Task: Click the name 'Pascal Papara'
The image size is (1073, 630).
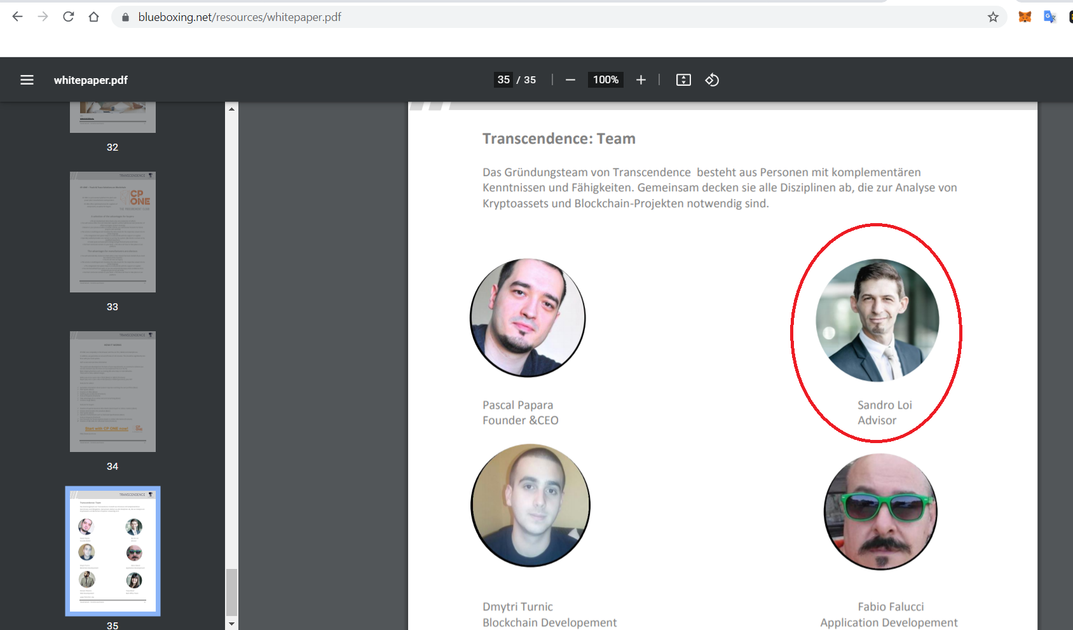Action: [x=517, y=405]
